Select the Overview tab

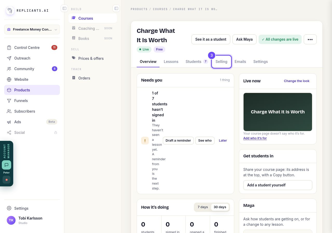pos(148,62)
